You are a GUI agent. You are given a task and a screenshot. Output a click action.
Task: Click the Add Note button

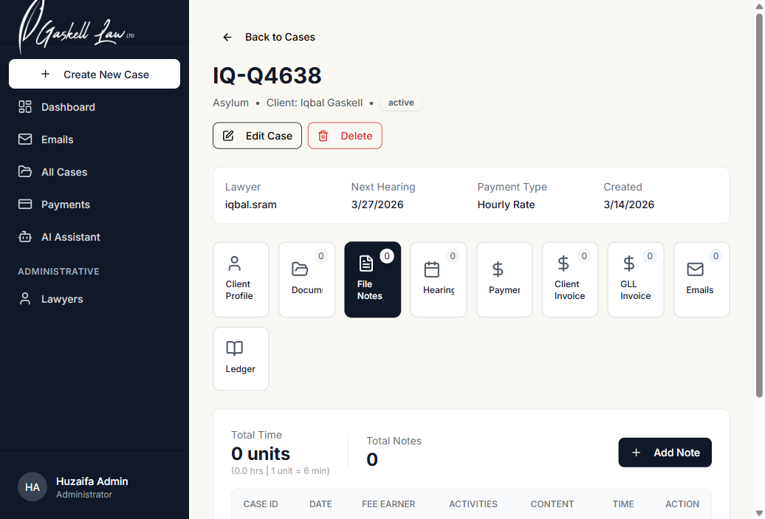[x=665, y=453]
